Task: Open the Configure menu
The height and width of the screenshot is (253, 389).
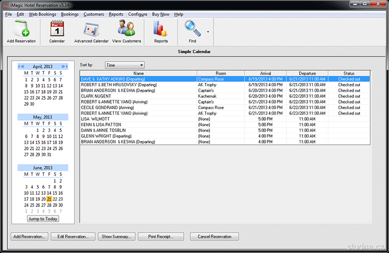Action: [138, 15]
